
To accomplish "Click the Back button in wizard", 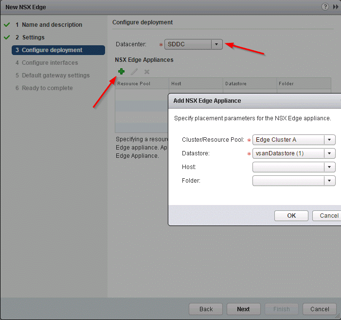I will 206,309.
